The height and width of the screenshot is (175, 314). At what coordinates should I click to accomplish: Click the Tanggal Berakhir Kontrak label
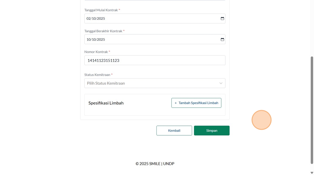103,31
